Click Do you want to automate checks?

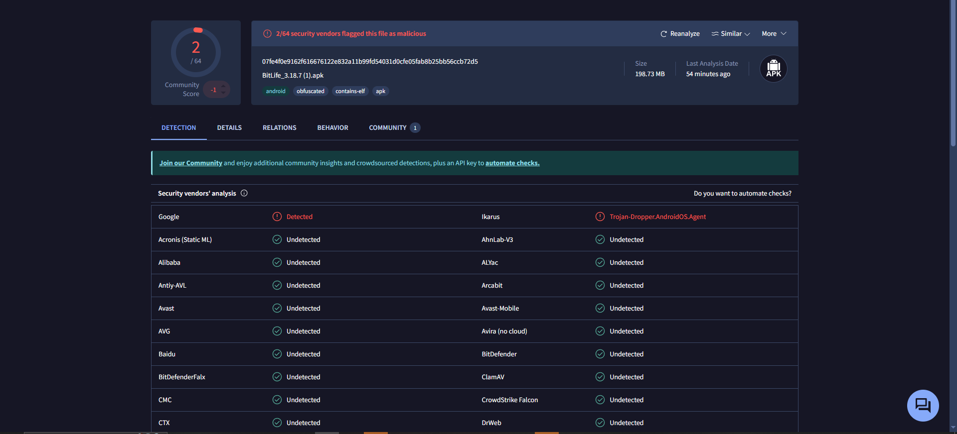(x=743, y=194)
